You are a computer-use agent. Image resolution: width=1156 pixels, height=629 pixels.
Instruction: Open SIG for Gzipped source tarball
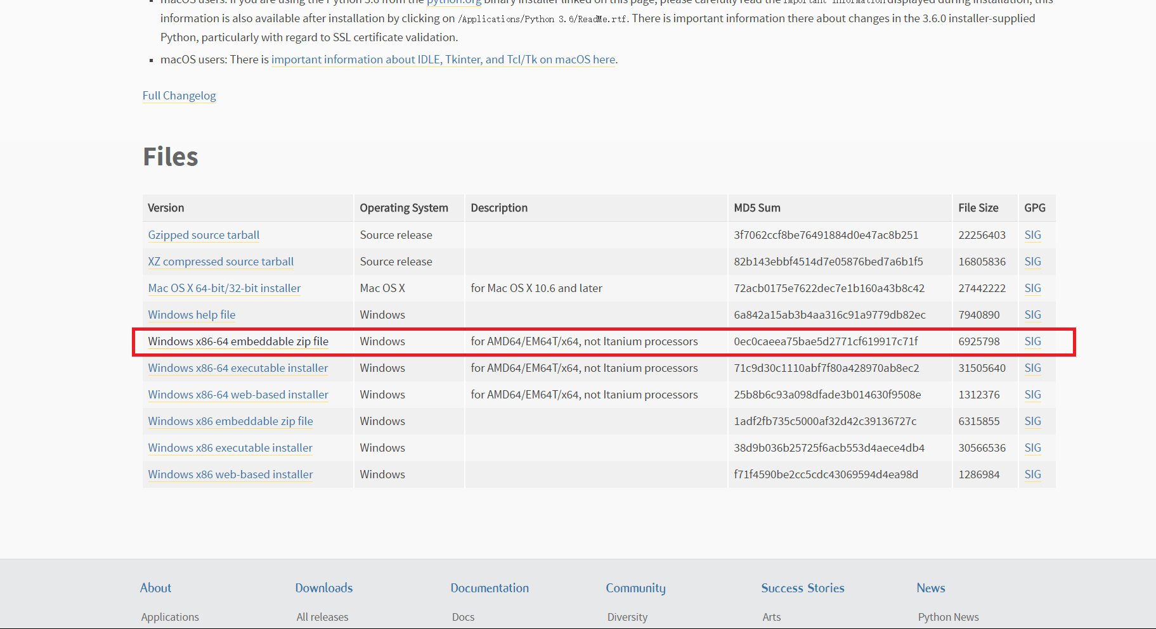click(x=1033, y=235)
